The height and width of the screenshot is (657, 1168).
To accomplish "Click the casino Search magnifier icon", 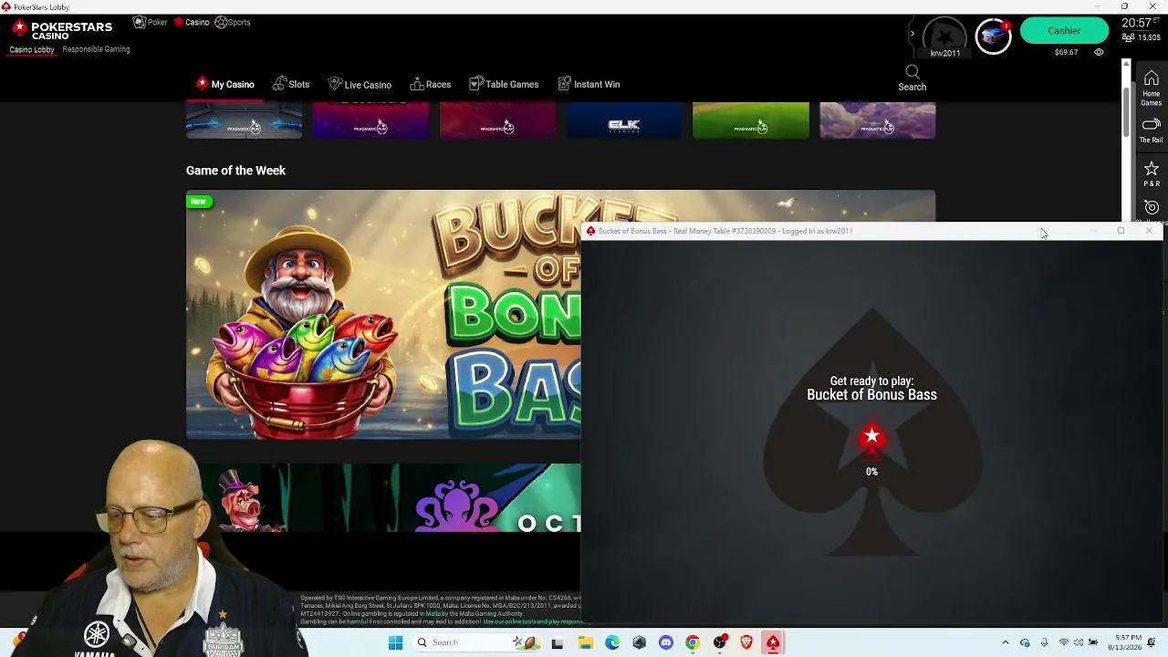I will (x=912, y=72).
